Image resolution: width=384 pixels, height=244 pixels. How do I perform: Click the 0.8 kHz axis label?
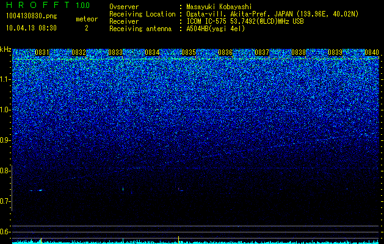pyautogui.click(x=5, y=171)
